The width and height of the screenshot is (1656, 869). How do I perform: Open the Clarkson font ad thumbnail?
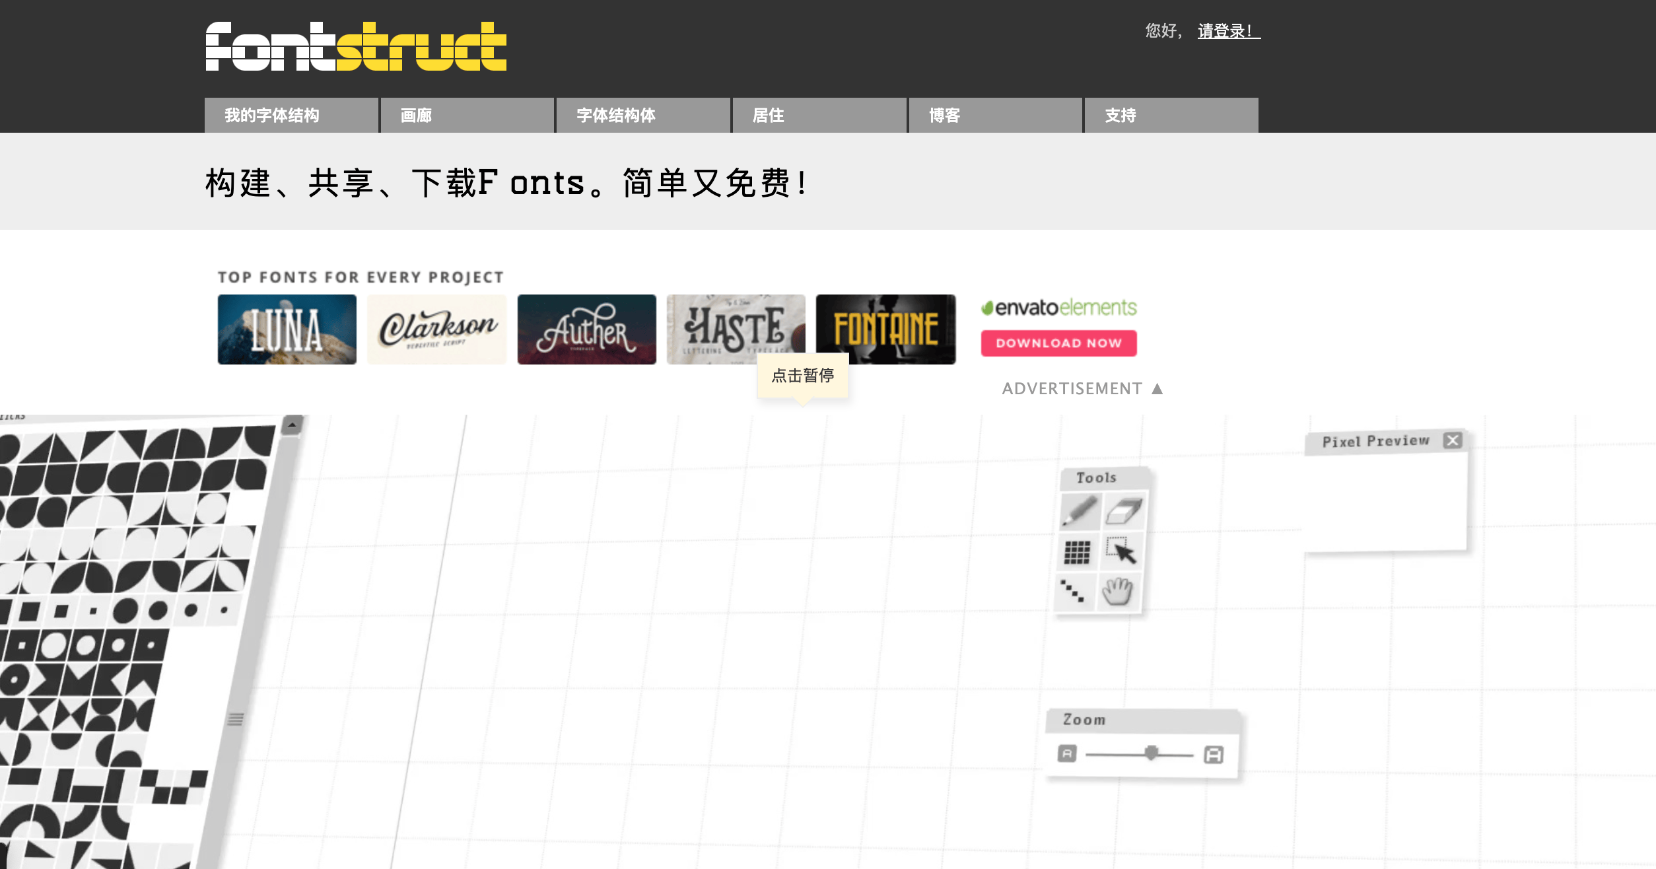[x=436, y=330]
